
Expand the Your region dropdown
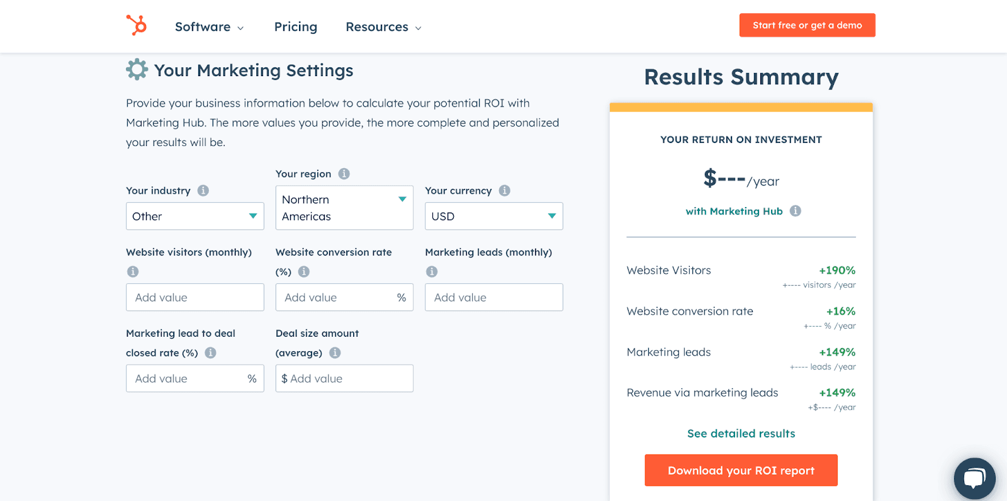coord(344,208)
